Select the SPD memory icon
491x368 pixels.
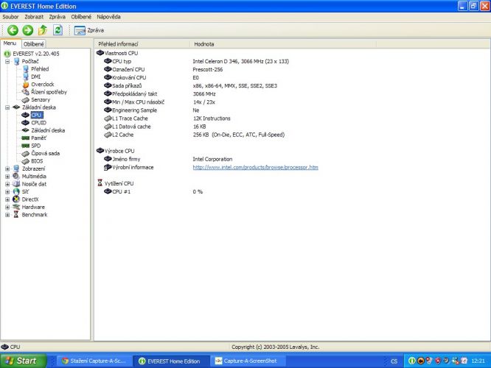coord(25,146)
